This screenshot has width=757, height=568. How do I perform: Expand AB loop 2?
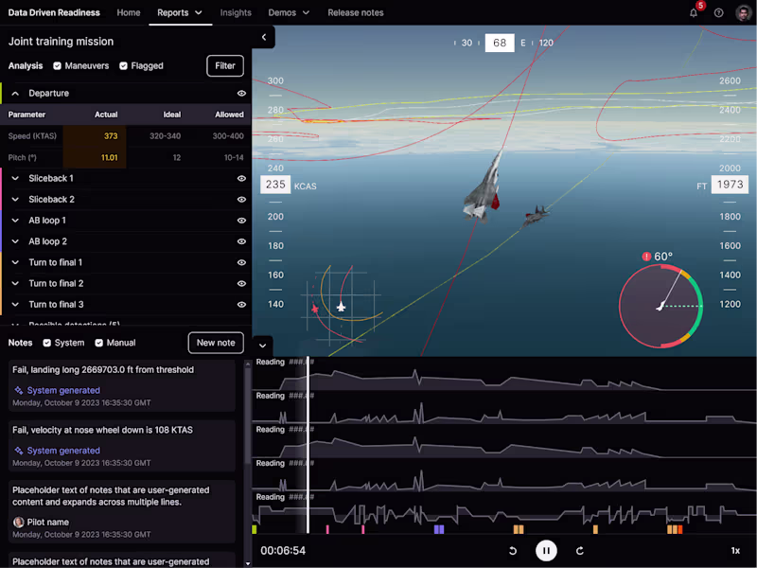click(x=15, y=241)
